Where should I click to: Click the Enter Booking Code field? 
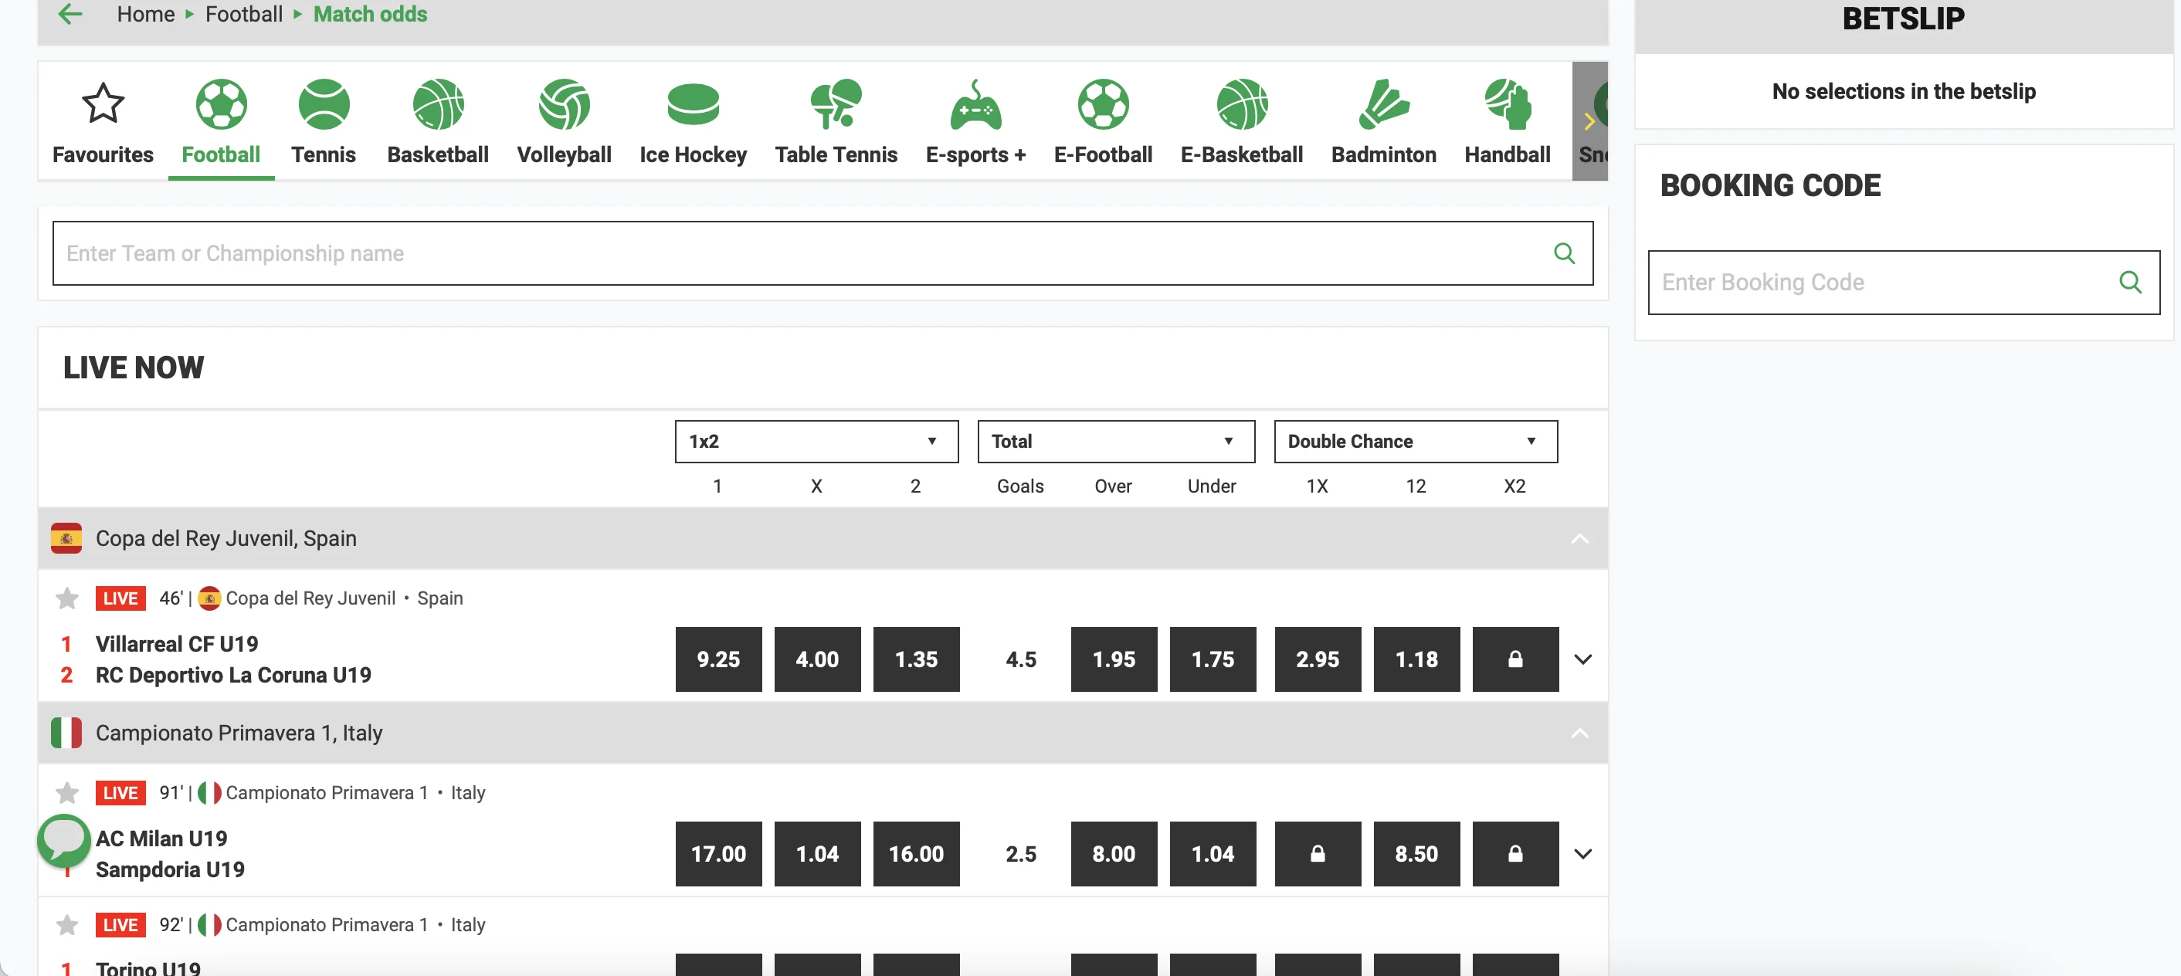point(1903,282)
